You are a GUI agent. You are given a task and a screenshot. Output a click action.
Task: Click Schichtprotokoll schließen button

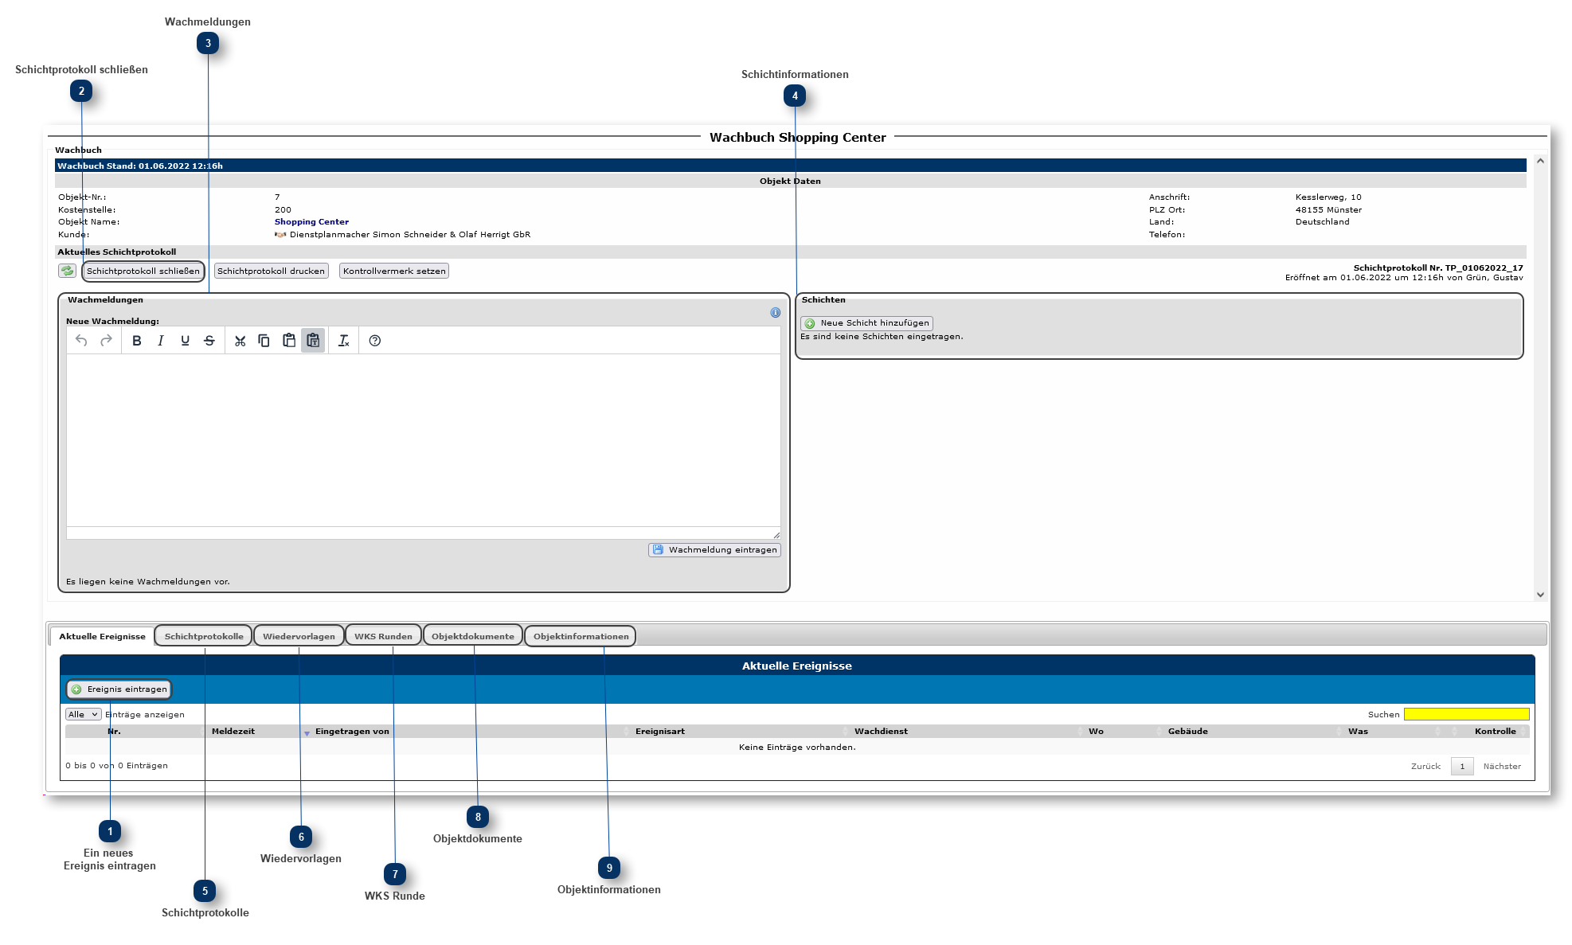coord(143,271)
